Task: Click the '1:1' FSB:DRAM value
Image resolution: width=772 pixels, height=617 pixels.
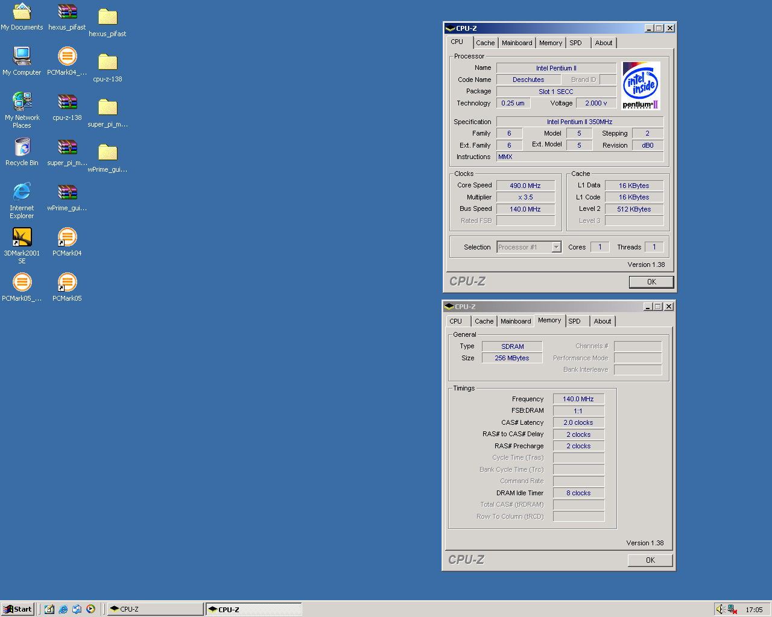Action: [578, 411]
